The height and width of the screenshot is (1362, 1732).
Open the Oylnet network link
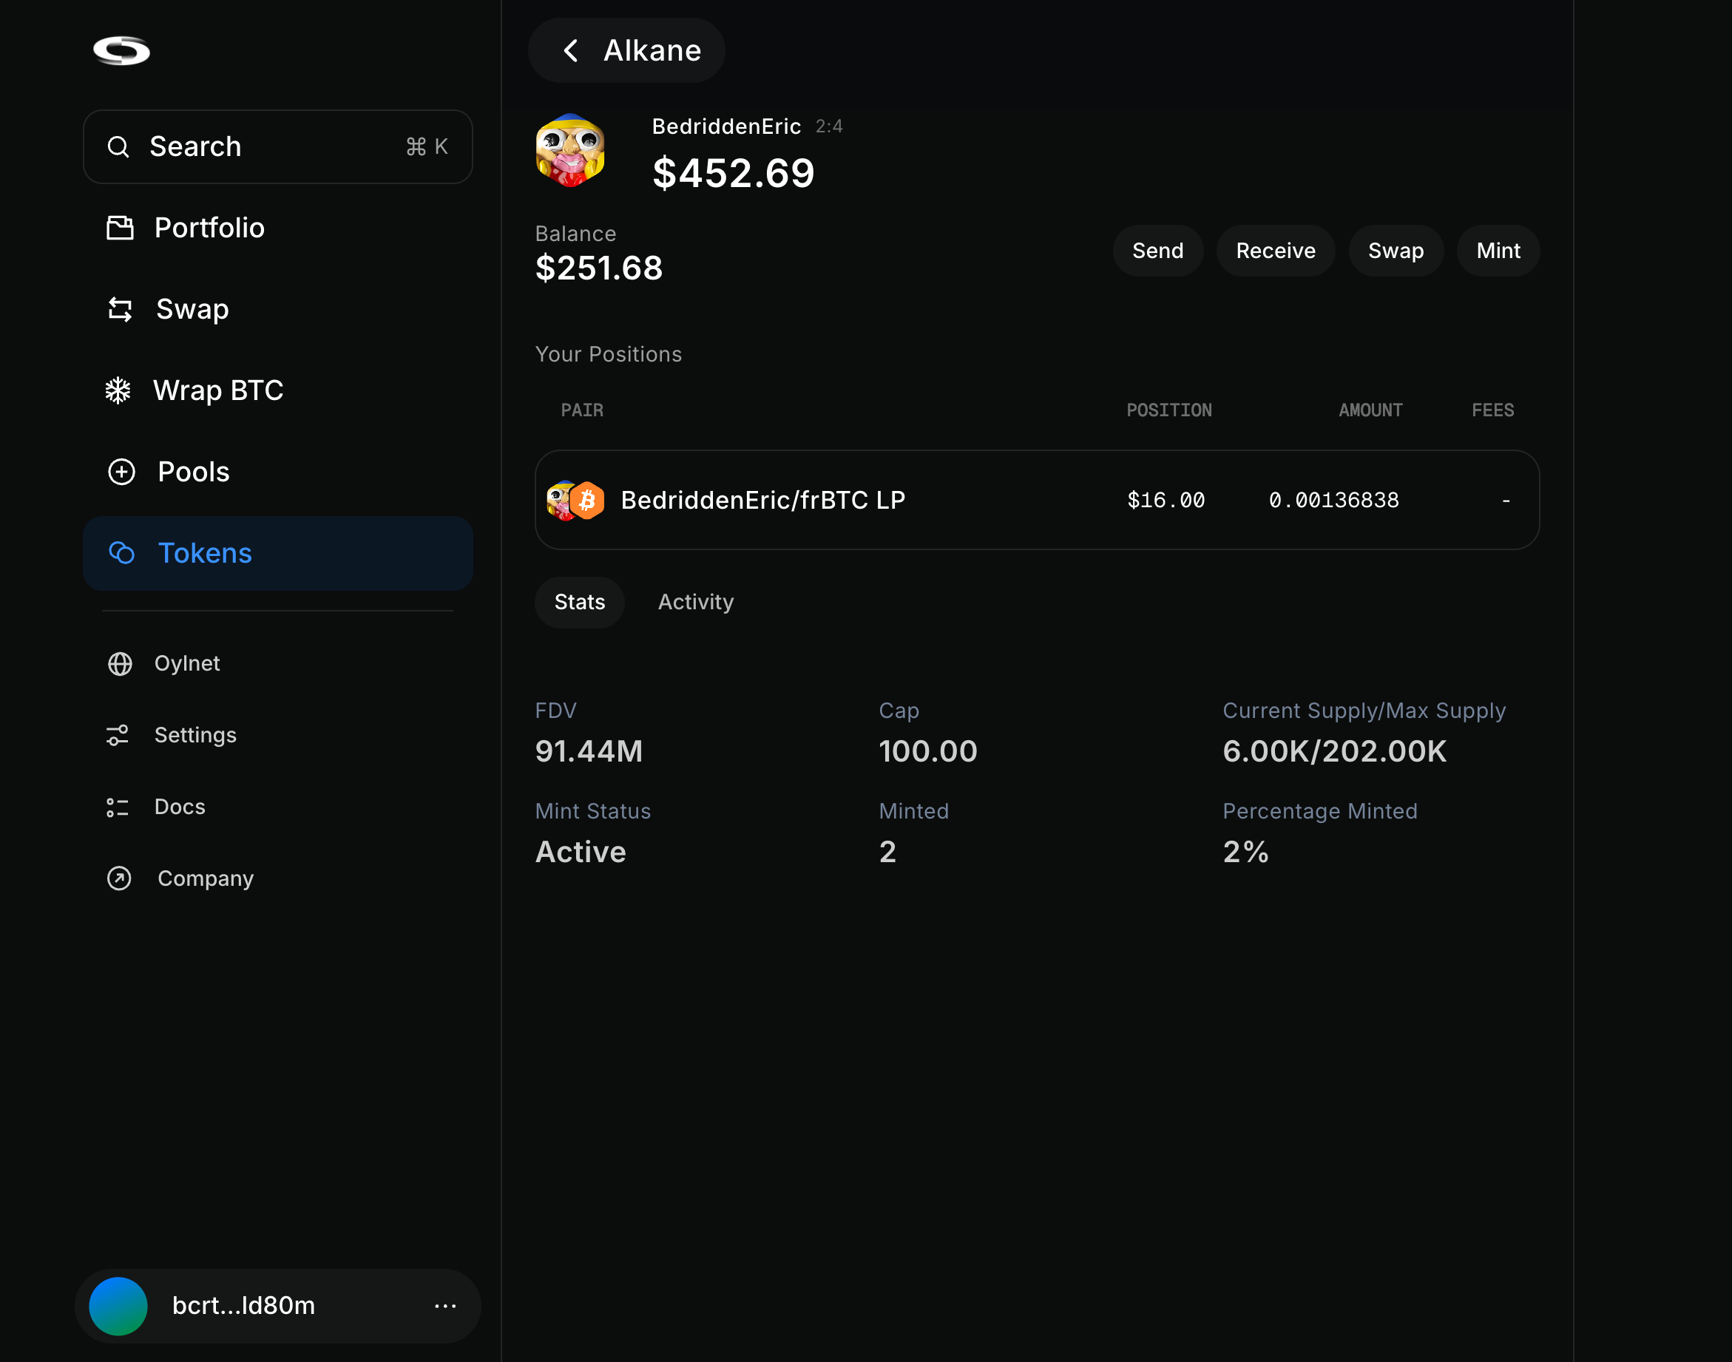[x=186, y=663]
